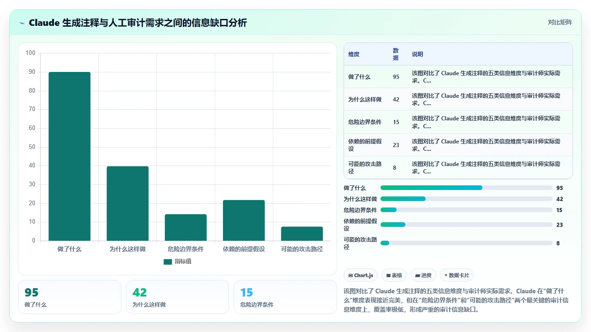The width and height of the screenshot is (591, 332).
Task: Select the 数据卡片 chip
Action: (x=457, y=275)
